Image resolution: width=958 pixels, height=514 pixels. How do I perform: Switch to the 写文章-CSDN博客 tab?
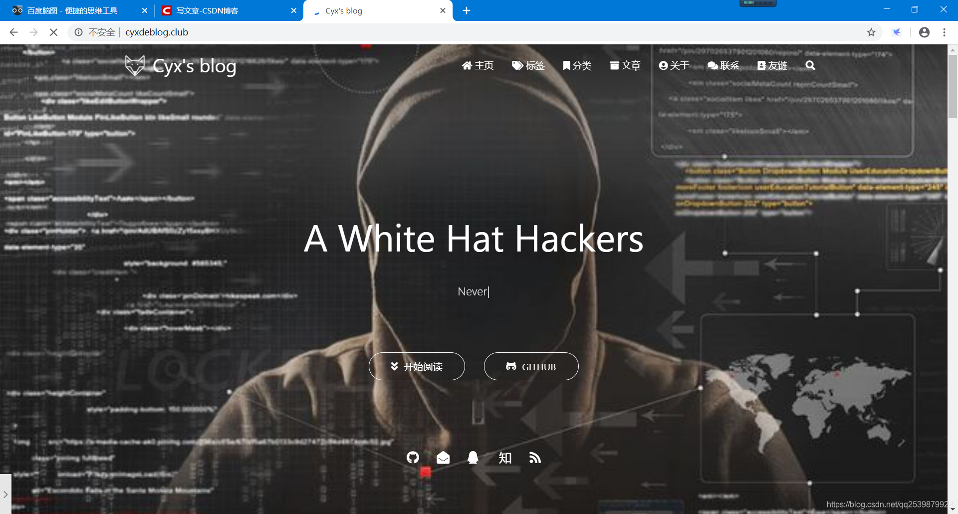(228, 10)
